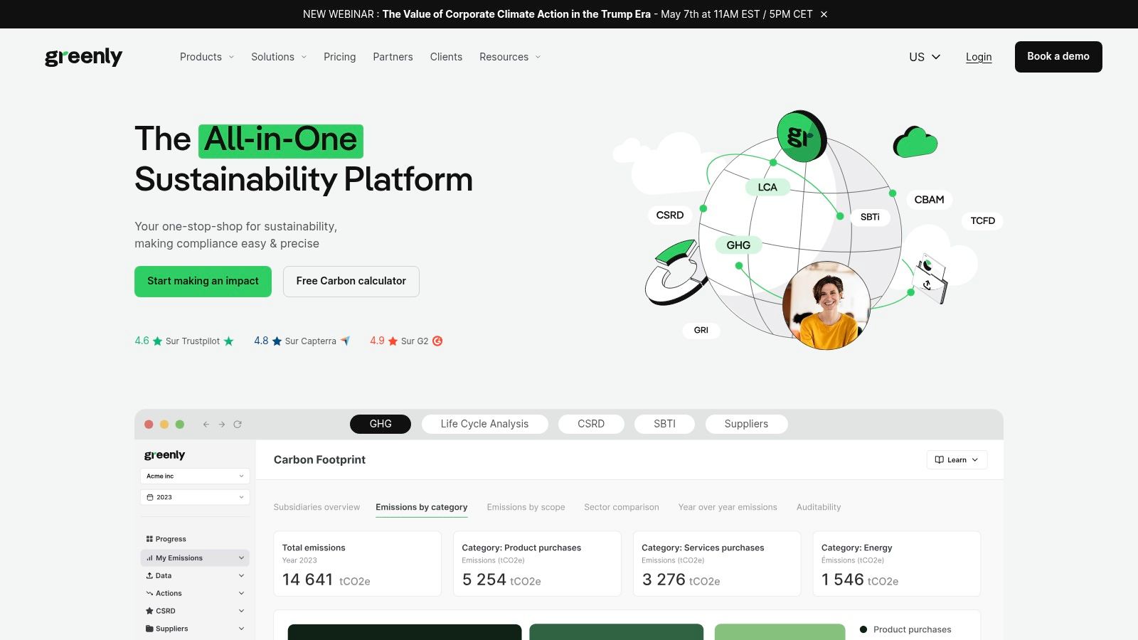This screenshot has width=1138, height=640.
Task: Click the Greenly logo in the header
Action: click(x=83, y=57)
